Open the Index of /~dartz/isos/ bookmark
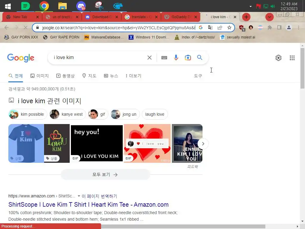This screenshot has height=229, width=305. [195, 37]
